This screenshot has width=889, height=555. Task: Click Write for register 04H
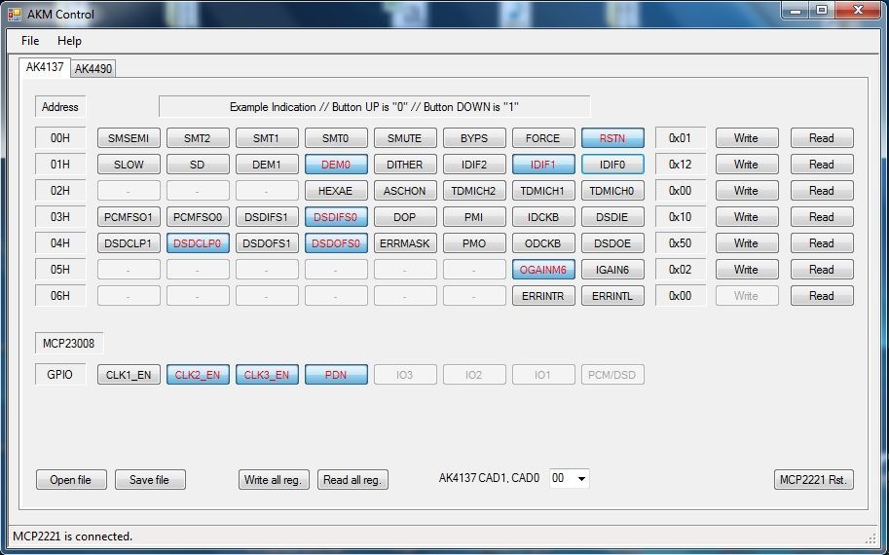click(746, 243)
